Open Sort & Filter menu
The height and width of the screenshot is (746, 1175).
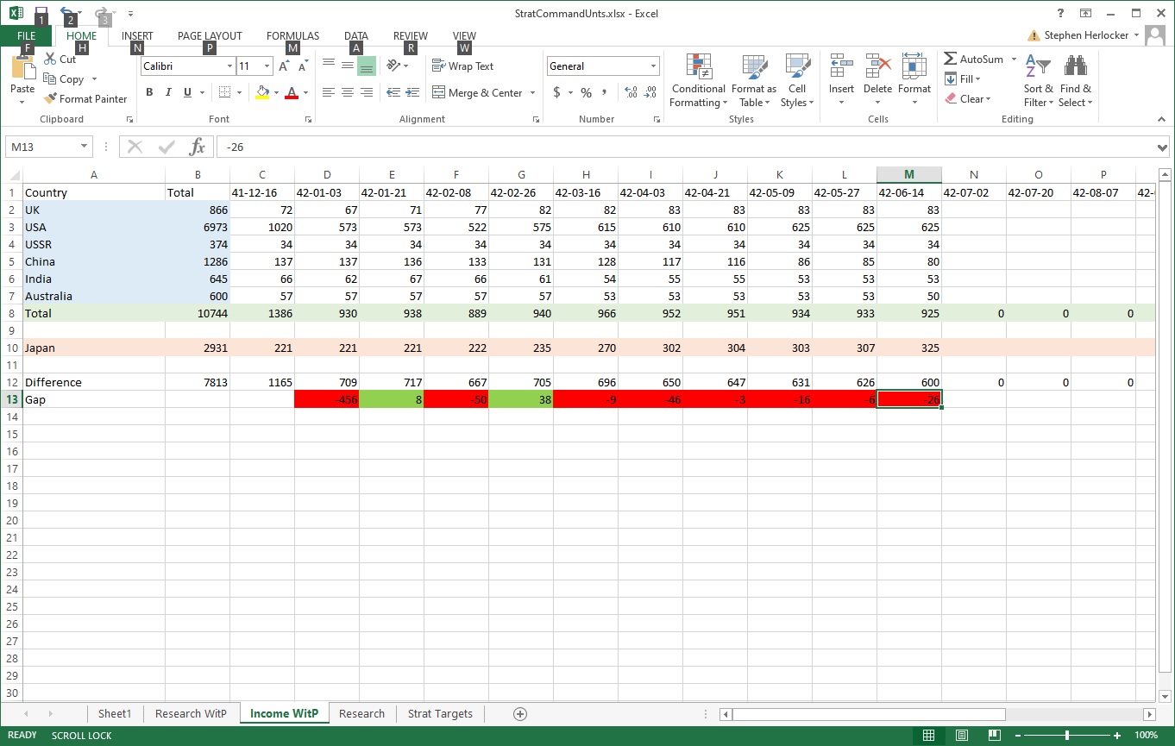click(1039, 81)
